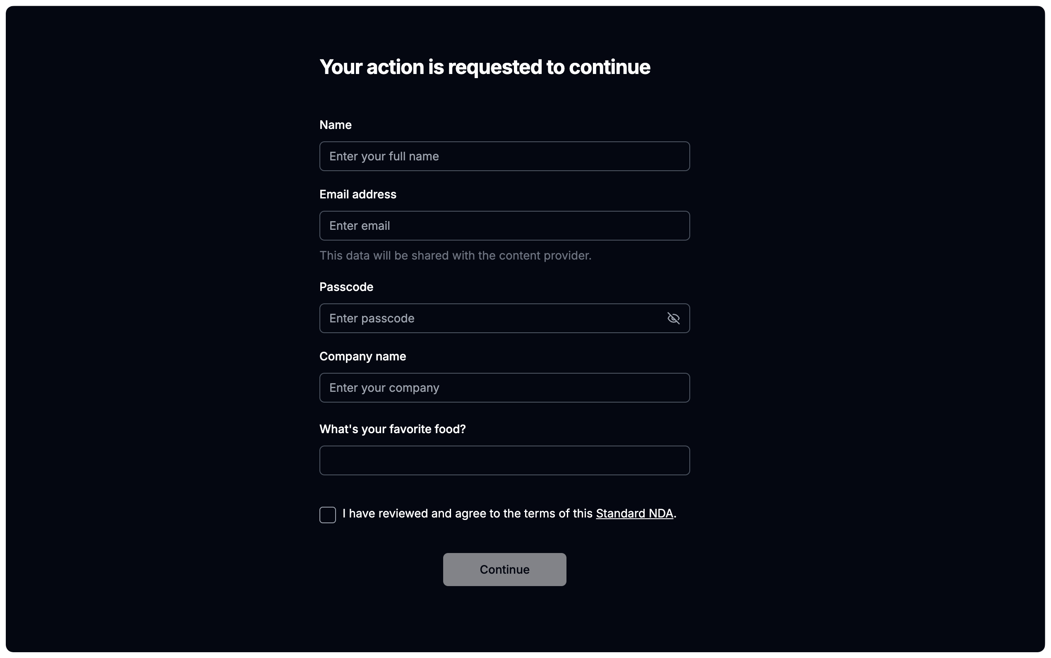Viewport: 1051px width, 658px height.
Task: Reveal hidden passcode characters via eye icon
Action: point(673,318)
